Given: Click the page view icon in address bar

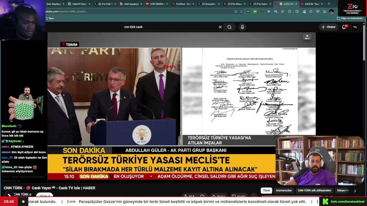Looking at the screenshot, I should 236,11.
